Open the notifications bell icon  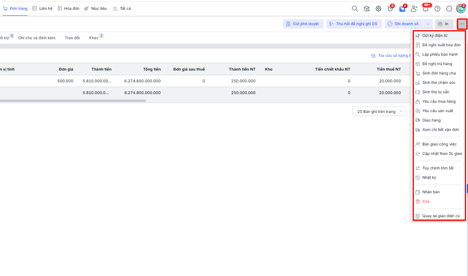425,9
